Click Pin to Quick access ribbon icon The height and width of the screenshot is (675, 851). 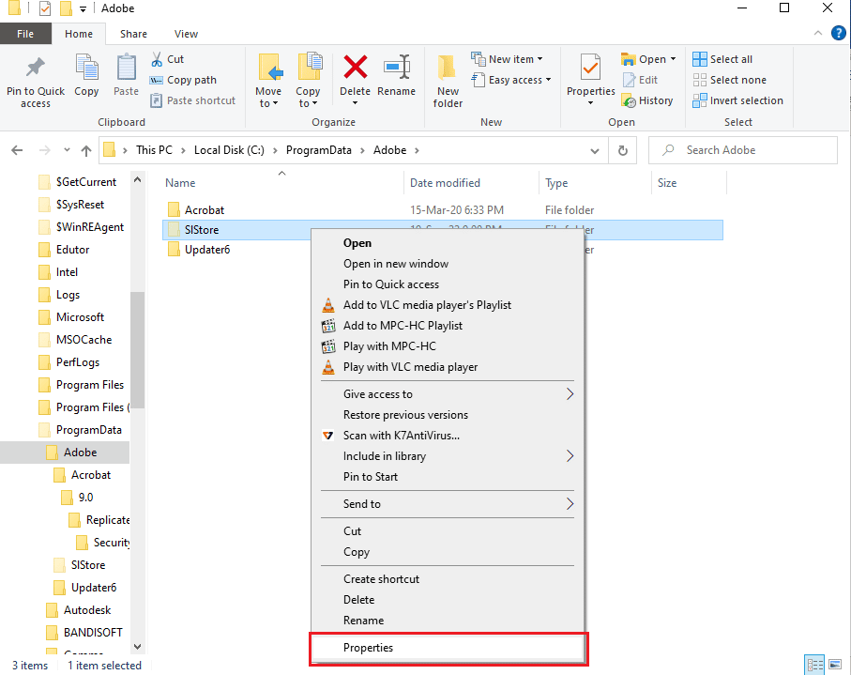coord(36,68)
